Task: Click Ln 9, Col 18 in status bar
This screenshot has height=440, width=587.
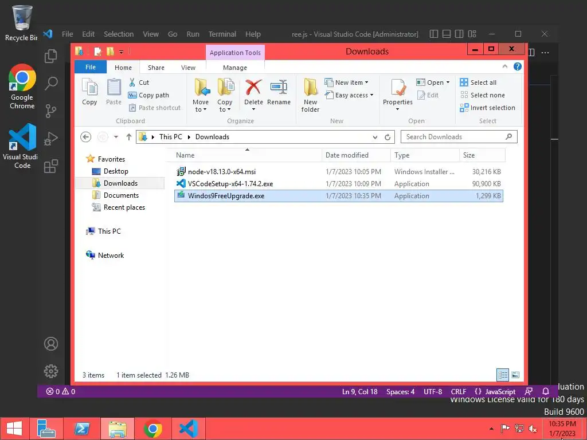Action: pyautogui.click(x=360, y=391)
